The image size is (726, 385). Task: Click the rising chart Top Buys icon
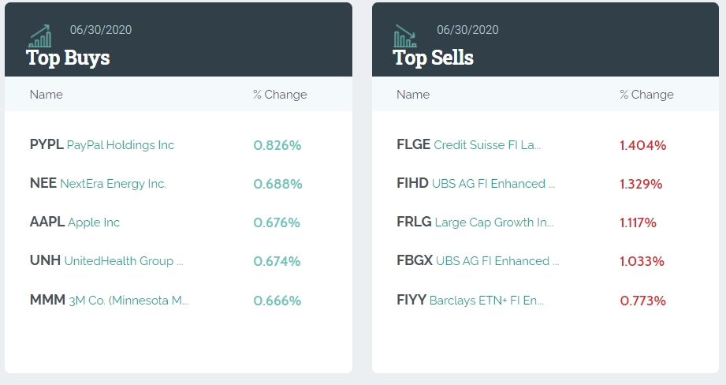(x=40, y=36)
